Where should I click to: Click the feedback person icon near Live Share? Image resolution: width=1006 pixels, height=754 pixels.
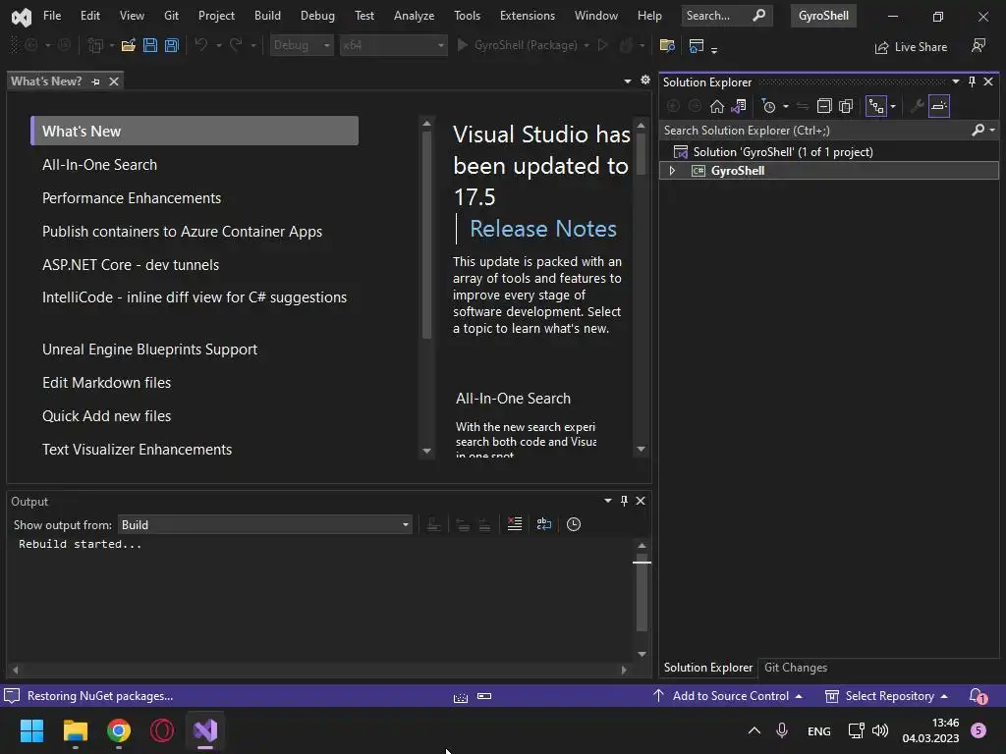[x=978, y=45]
